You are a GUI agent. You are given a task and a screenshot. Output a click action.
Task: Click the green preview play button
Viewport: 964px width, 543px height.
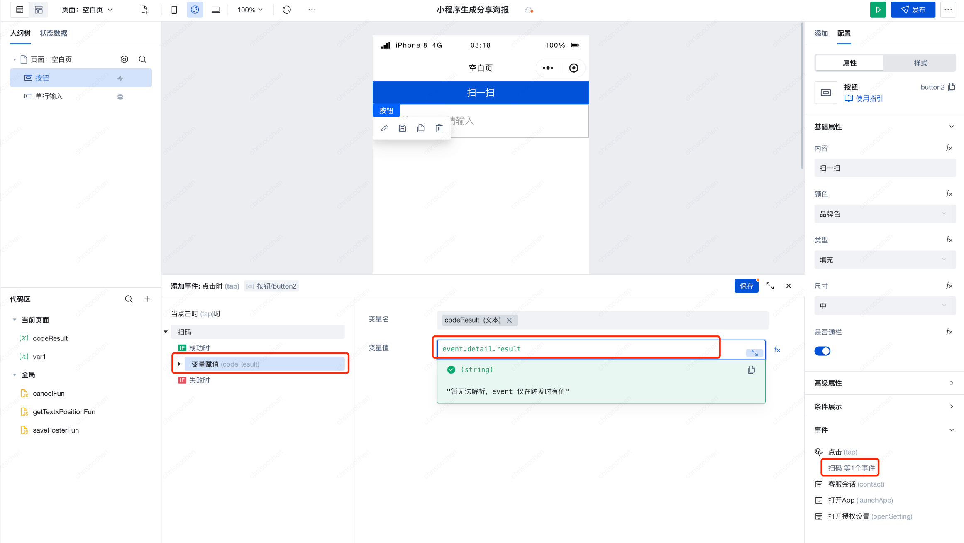pos(878,10)
